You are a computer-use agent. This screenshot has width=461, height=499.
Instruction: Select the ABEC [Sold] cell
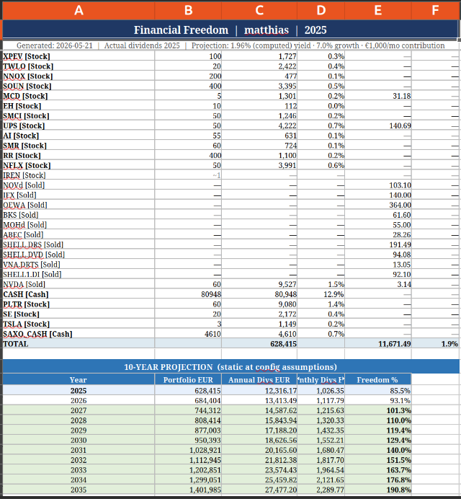coord(79,234)
